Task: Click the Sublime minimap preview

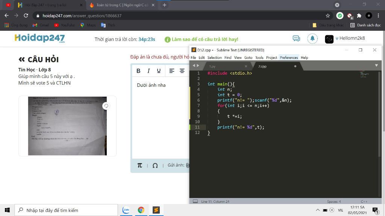Action: pyautogui.click(x=365, y=74)
